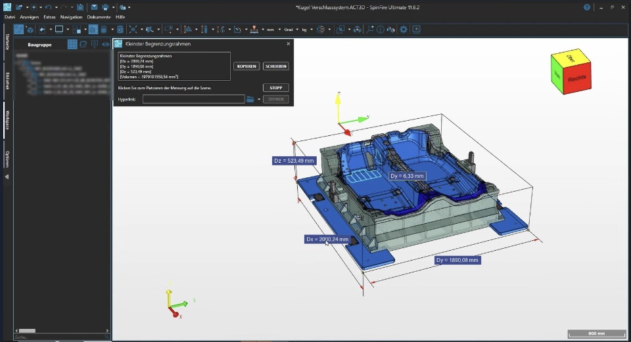This screenshot has height=342, width=631.
Task: Click the greyed-out ÖFFNEN button
Action: click(x=276, y=99)
